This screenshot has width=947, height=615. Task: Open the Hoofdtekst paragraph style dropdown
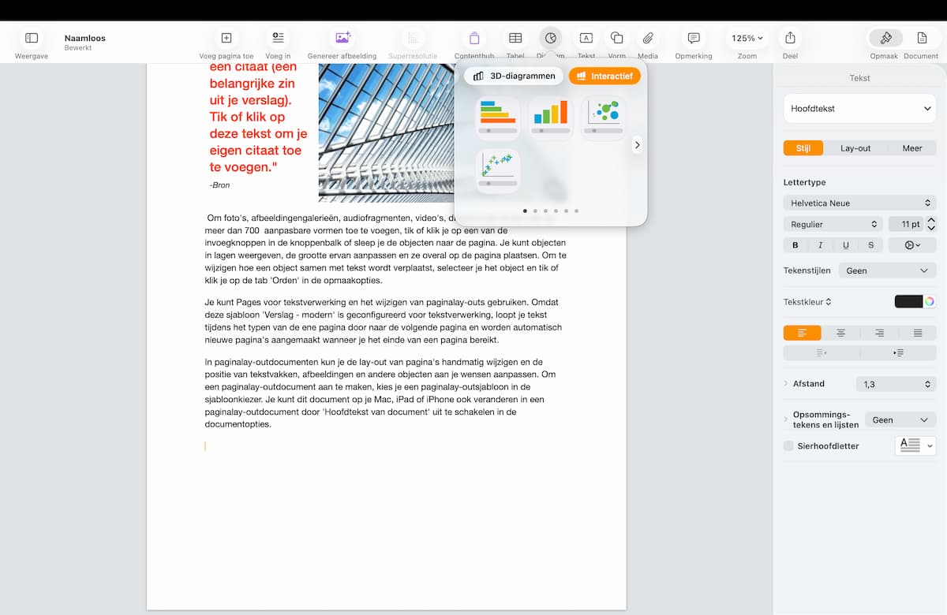click(x=860, y=109)
